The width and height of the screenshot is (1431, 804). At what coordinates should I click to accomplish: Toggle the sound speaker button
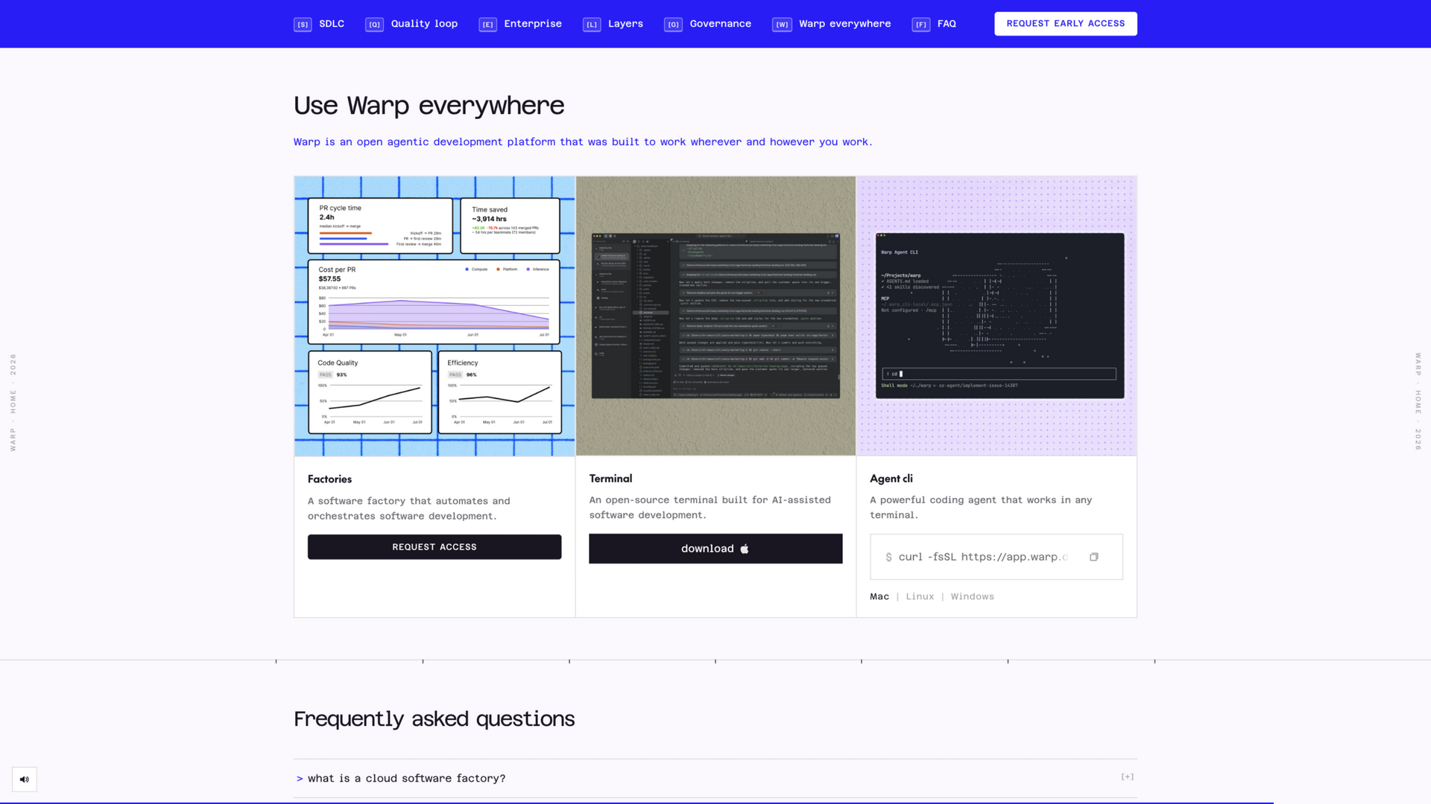coord(25,779)
